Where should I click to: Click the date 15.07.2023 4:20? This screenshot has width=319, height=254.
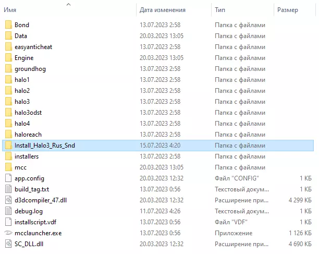tap(160, 146)
